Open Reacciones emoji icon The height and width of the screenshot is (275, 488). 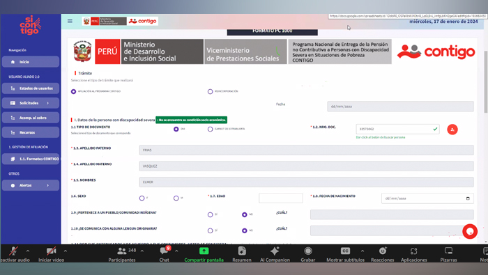383,251
